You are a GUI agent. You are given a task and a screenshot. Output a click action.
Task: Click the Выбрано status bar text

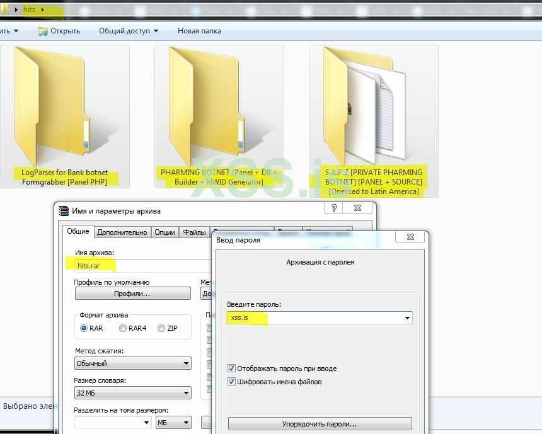click(28, 406)
